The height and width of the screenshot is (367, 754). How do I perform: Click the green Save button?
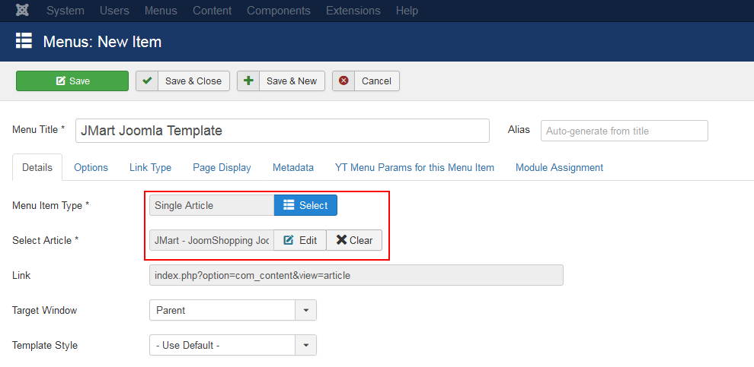(72, 81)
